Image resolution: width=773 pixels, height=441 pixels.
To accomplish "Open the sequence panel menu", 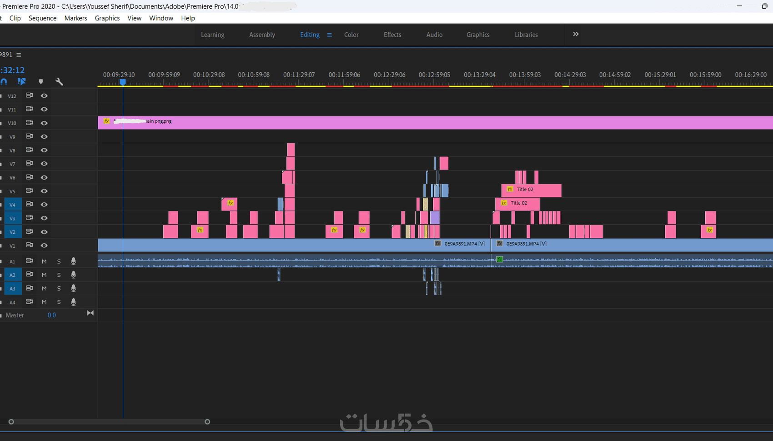I will click(x=19, y=55).
